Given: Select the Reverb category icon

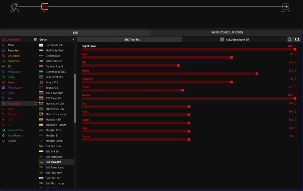Looking at the screenshot, I should [3, 82].
